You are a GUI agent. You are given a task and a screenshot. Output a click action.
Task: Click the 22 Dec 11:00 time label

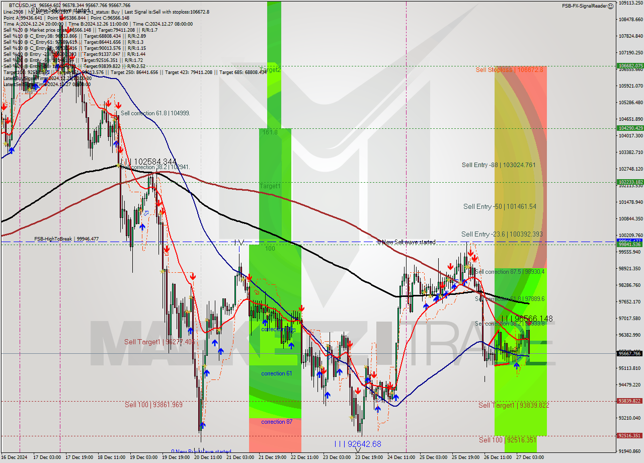304,458
